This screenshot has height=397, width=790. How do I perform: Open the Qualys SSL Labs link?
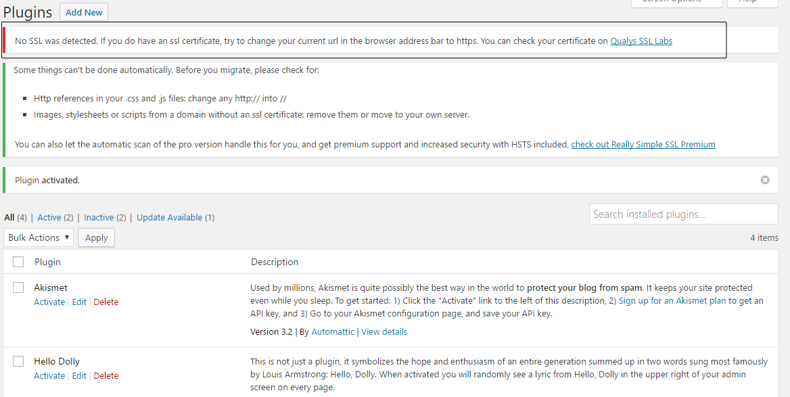click(641, 41)
